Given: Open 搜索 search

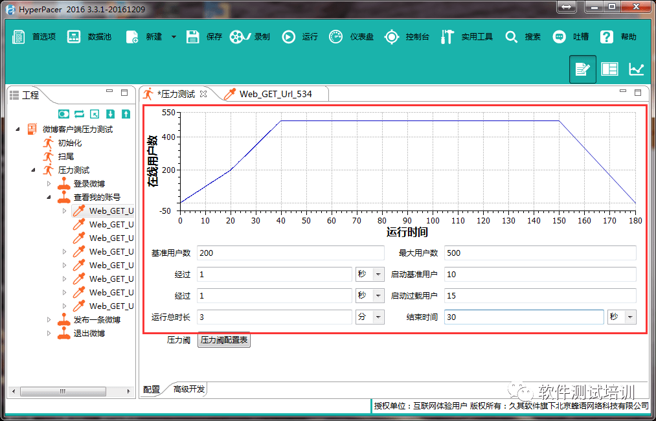Looking at the screenshot, I should pos(523,37).
